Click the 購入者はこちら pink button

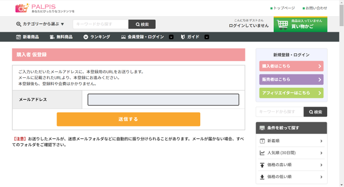pyautogui.click(x=291, y=66)
